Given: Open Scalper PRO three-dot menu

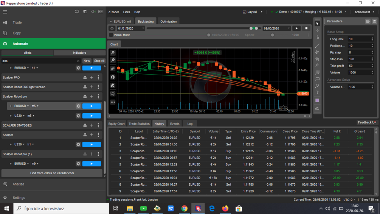Looking at the screenshot, I should coord(98,77).
